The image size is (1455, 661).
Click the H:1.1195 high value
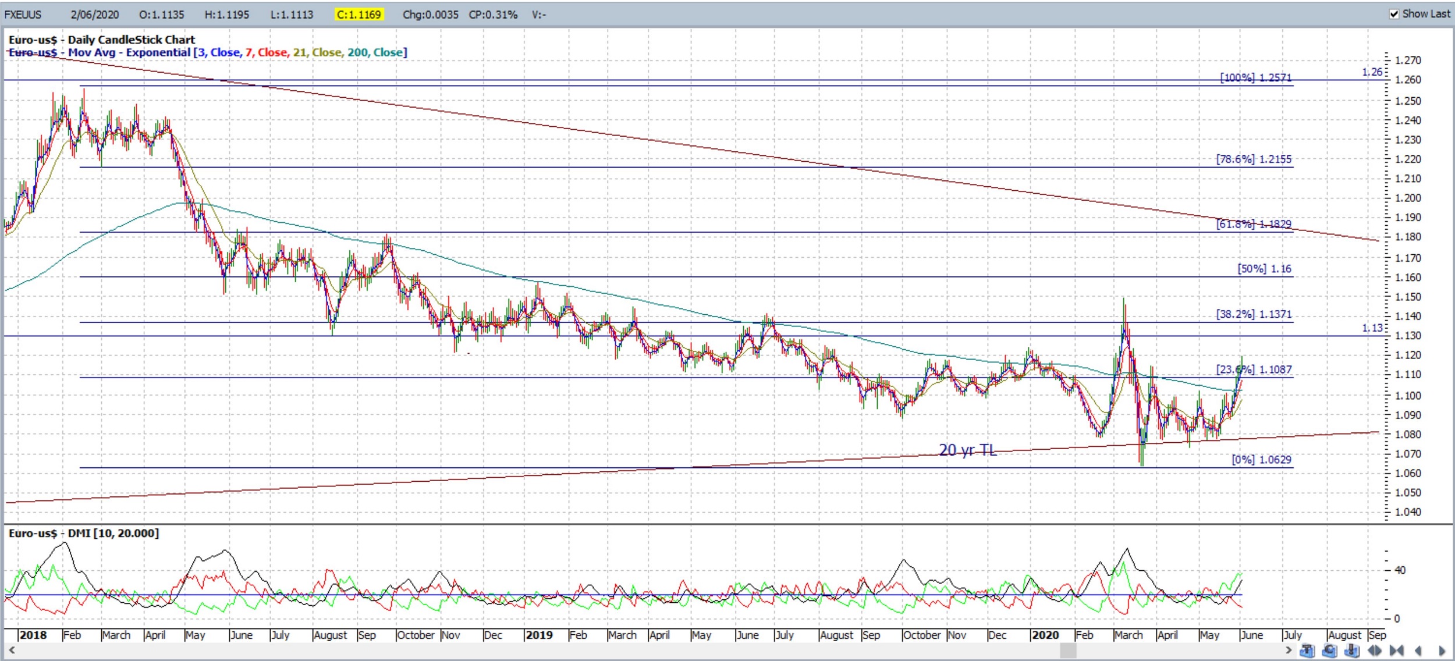[227, 15]
